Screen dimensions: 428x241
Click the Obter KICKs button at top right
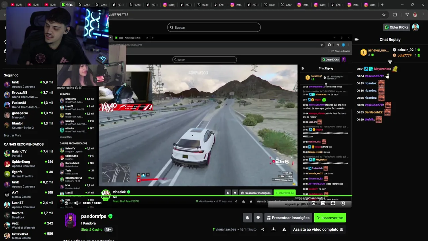pos(397,27)
